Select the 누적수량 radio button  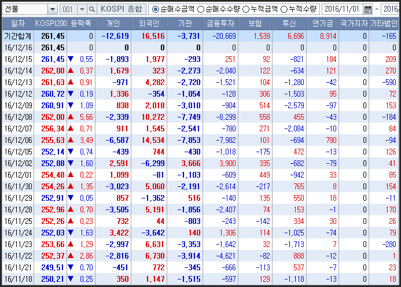tap(284, 9)
